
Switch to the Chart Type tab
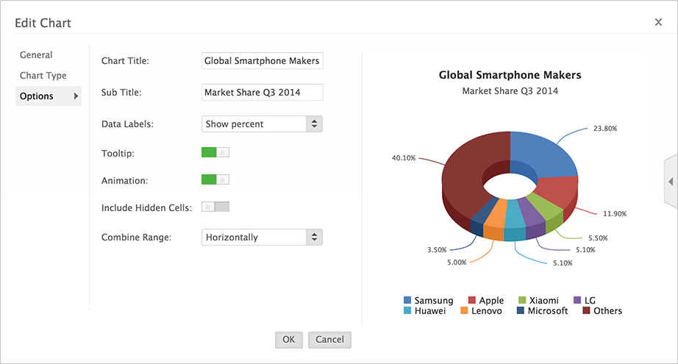click(x=43, y=76)
